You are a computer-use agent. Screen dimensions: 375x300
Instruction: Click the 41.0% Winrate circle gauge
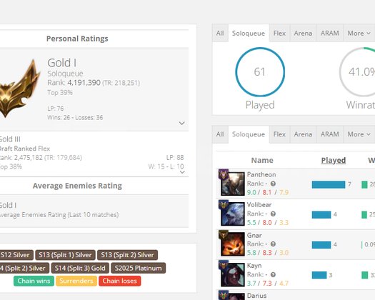pyautogui.click(x=357, y=71)
